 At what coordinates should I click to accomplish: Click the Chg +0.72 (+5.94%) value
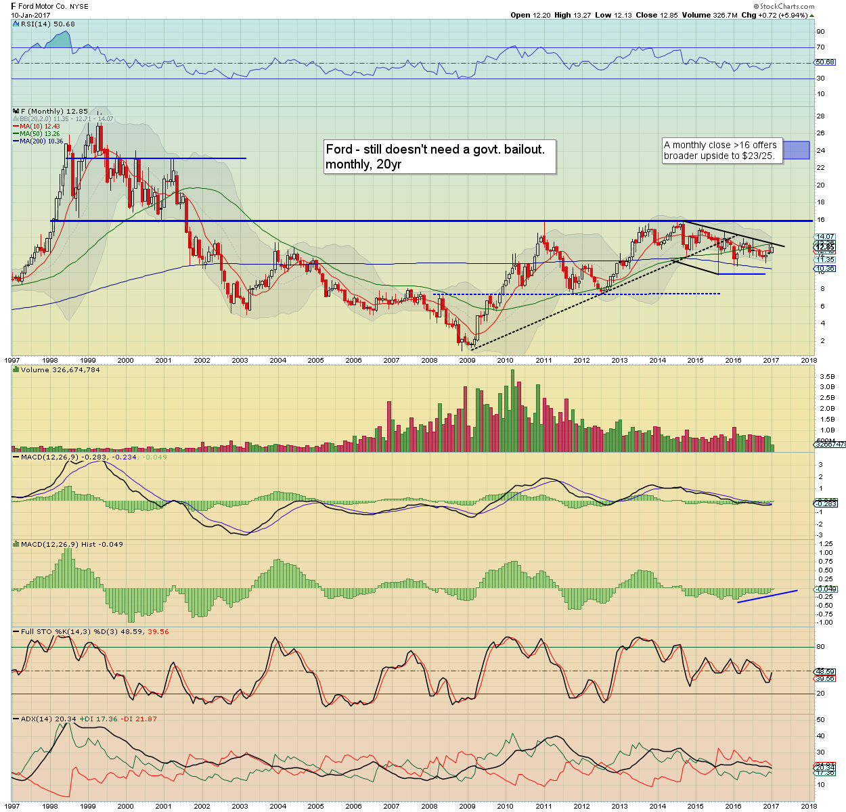774,15
